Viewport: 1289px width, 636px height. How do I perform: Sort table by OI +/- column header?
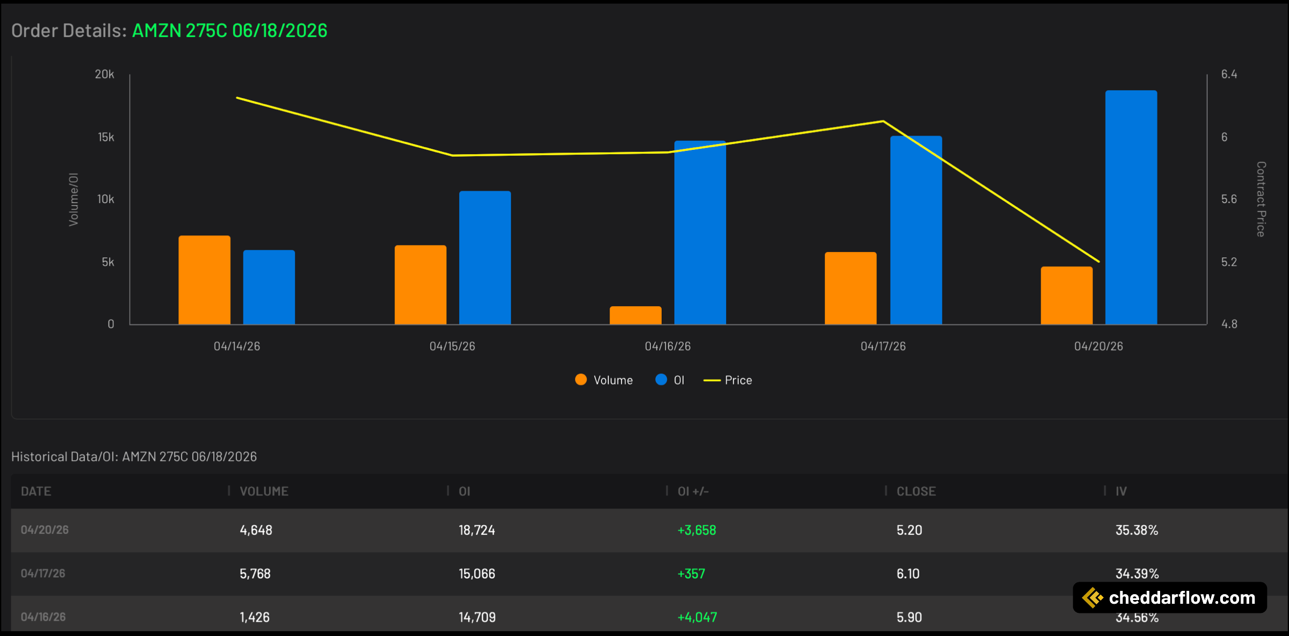[693, 491]
